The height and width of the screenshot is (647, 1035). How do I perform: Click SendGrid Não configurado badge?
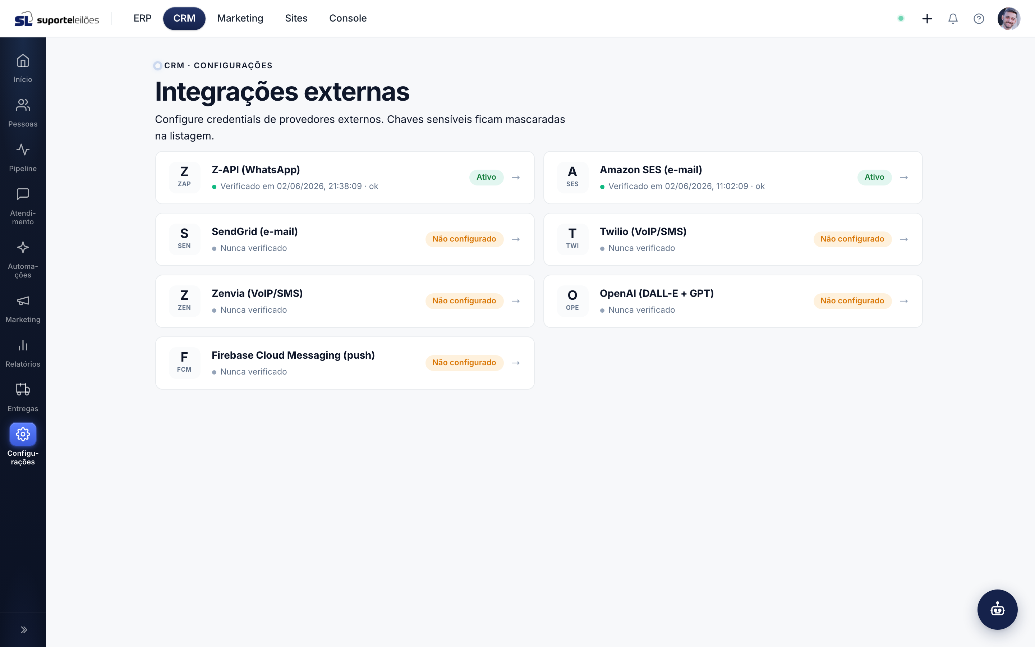pyautogui.click(x=464, y=239)
